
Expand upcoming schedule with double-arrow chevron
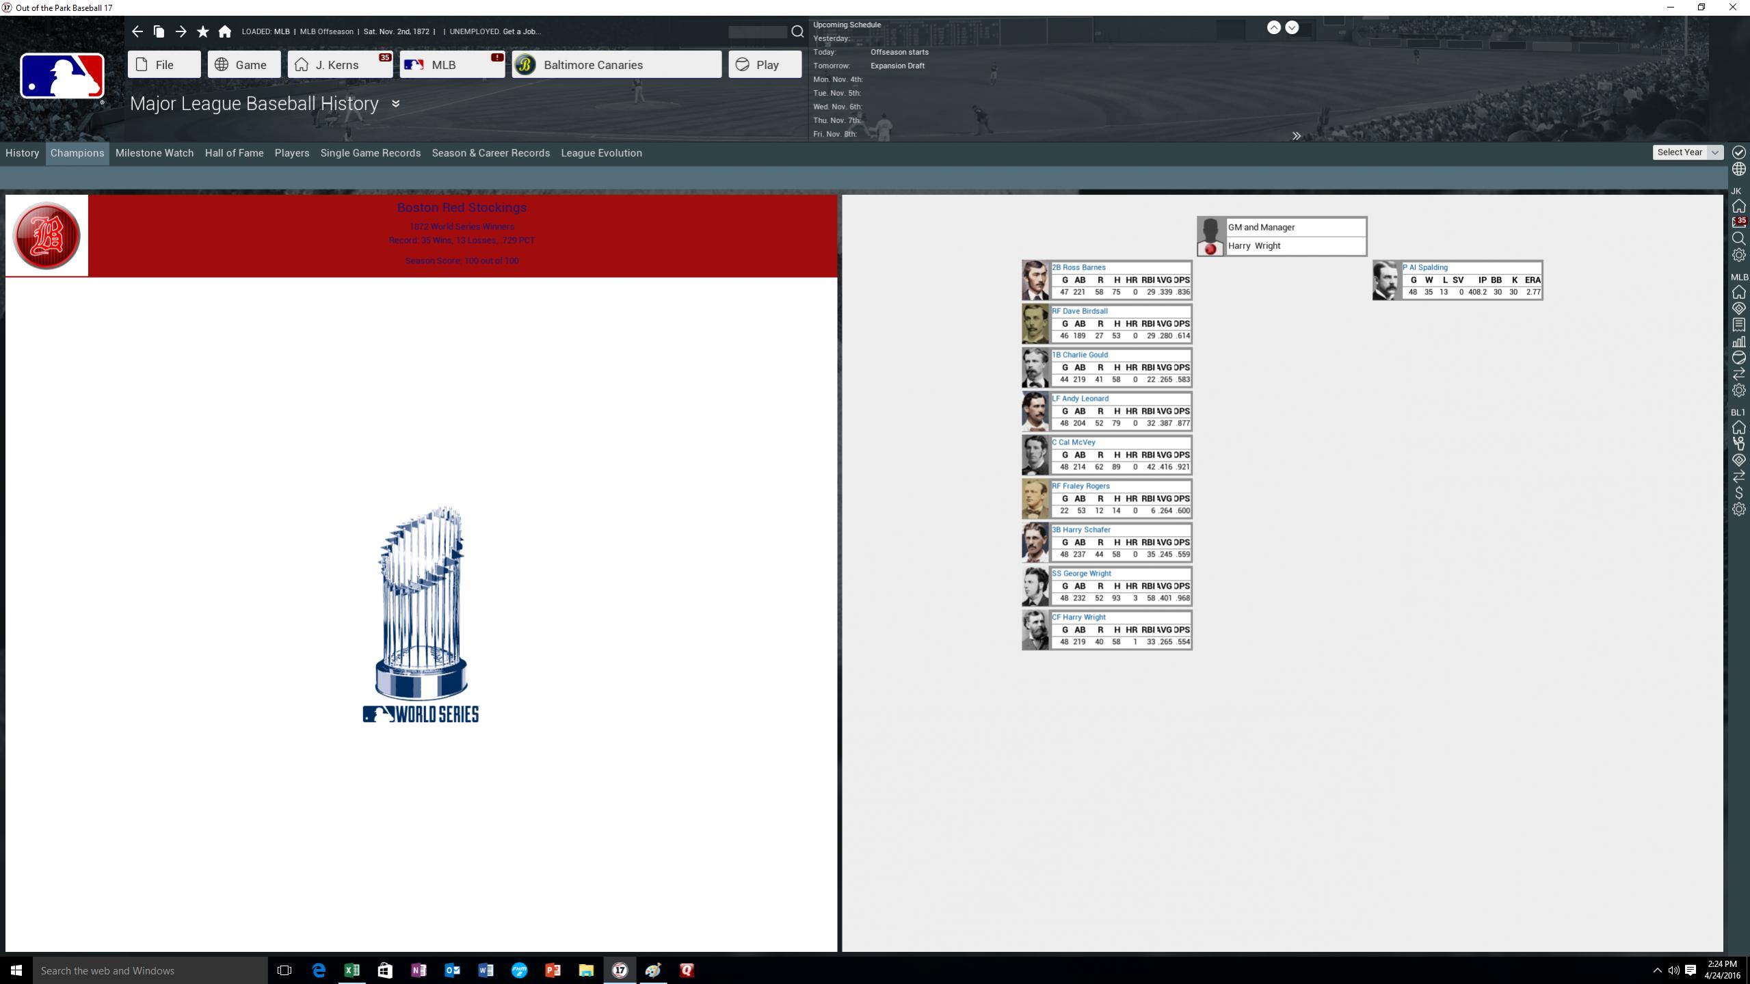tap(1296, 135)
